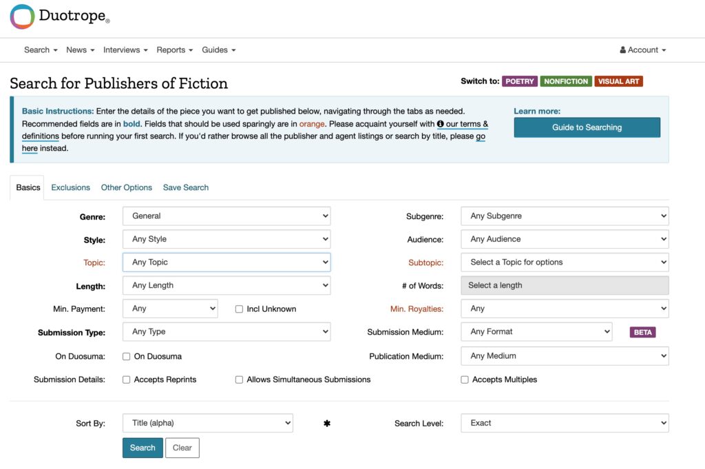This screenshot has height=469, width=705.
Task: Click the info icon before 'our terms'
Action: tap(441, 124)
